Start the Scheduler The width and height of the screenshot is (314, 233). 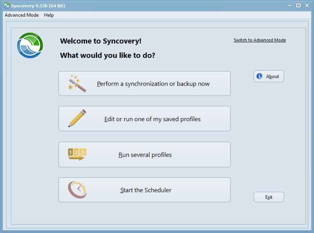(144, 190)
